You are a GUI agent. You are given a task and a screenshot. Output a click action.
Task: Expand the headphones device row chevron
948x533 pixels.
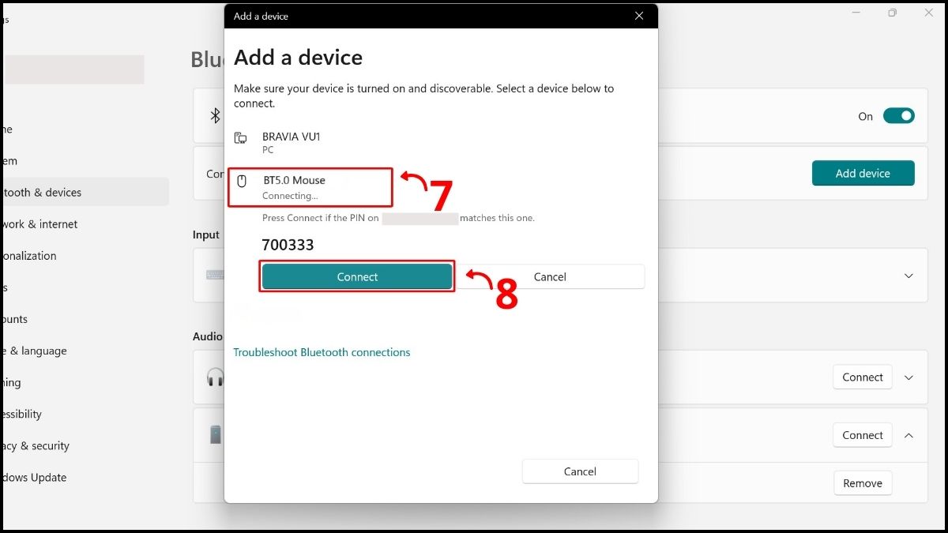point(908,377)
